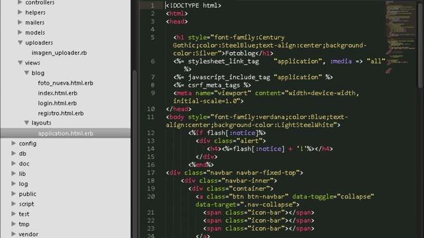This screenshot has width=424, height=238.
Task: Place cursor on "<!DOCTYPE html>" line
Action: pos(193,5)
